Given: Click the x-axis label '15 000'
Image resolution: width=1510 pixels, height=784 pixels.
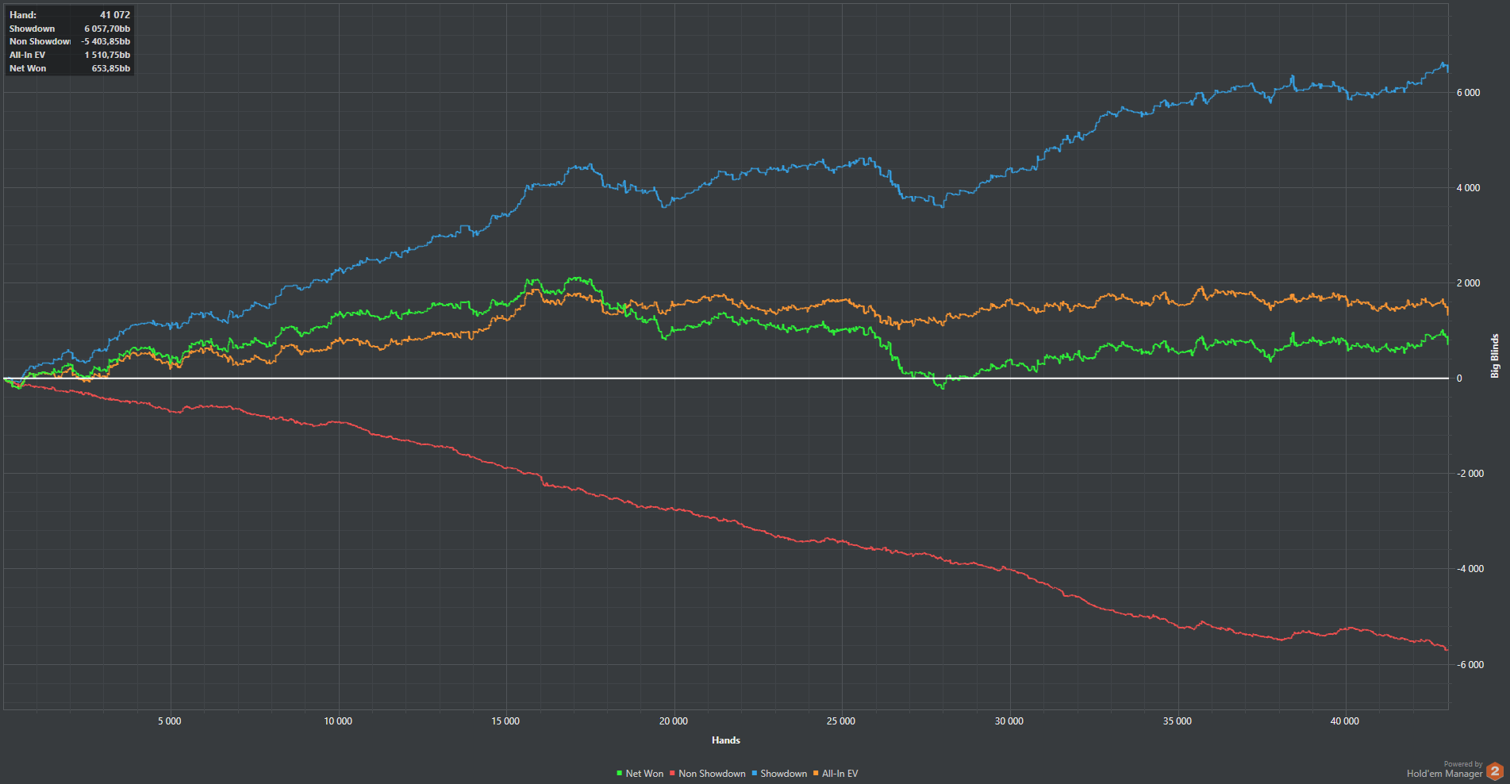Looking at the screenshot, I should pyautogui.click(x=505, y=721).
